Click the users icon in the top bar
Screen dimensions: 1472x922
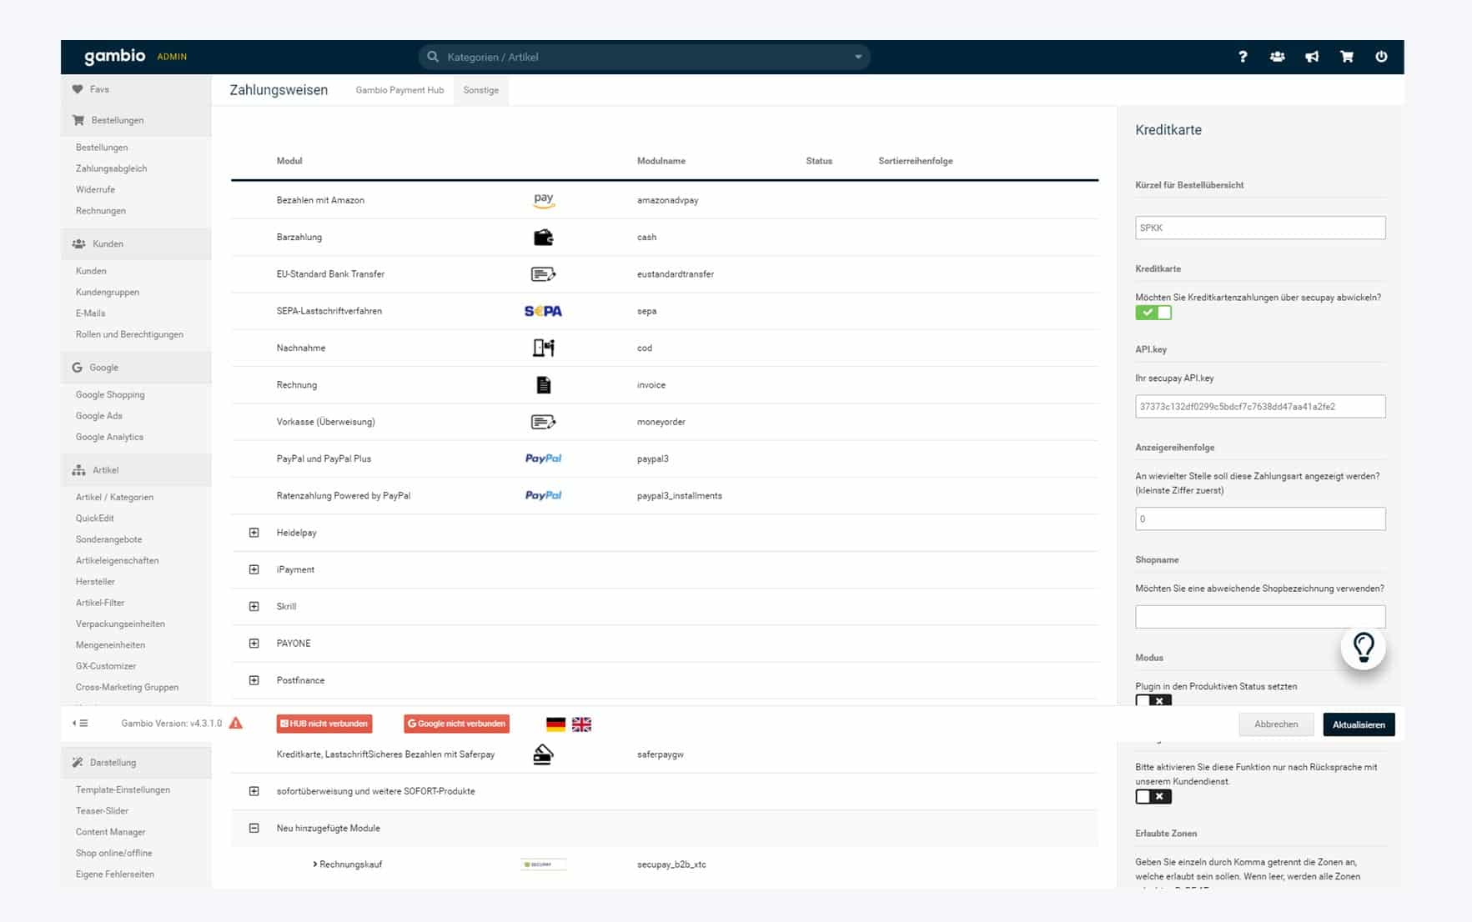[1277, 56]
